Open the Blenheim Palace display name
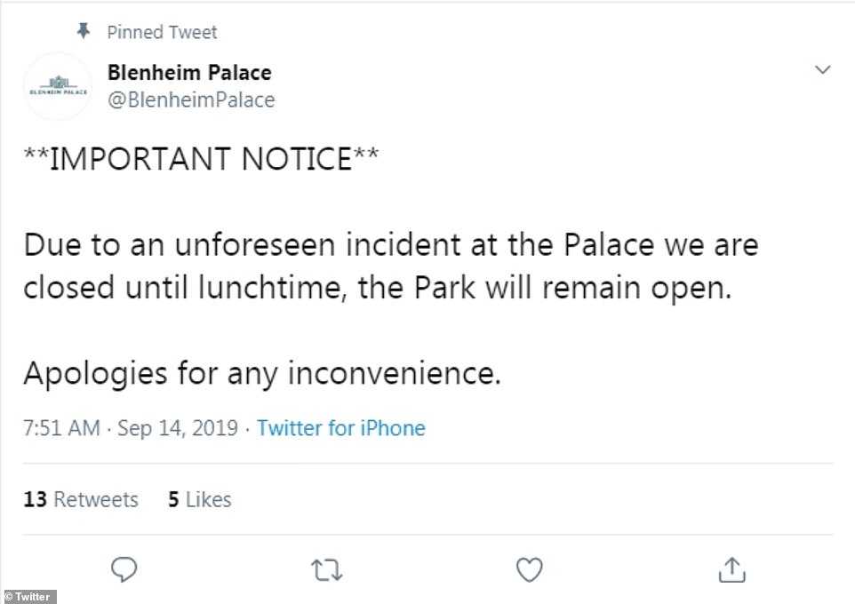855x604 pixels. (189, 72)
